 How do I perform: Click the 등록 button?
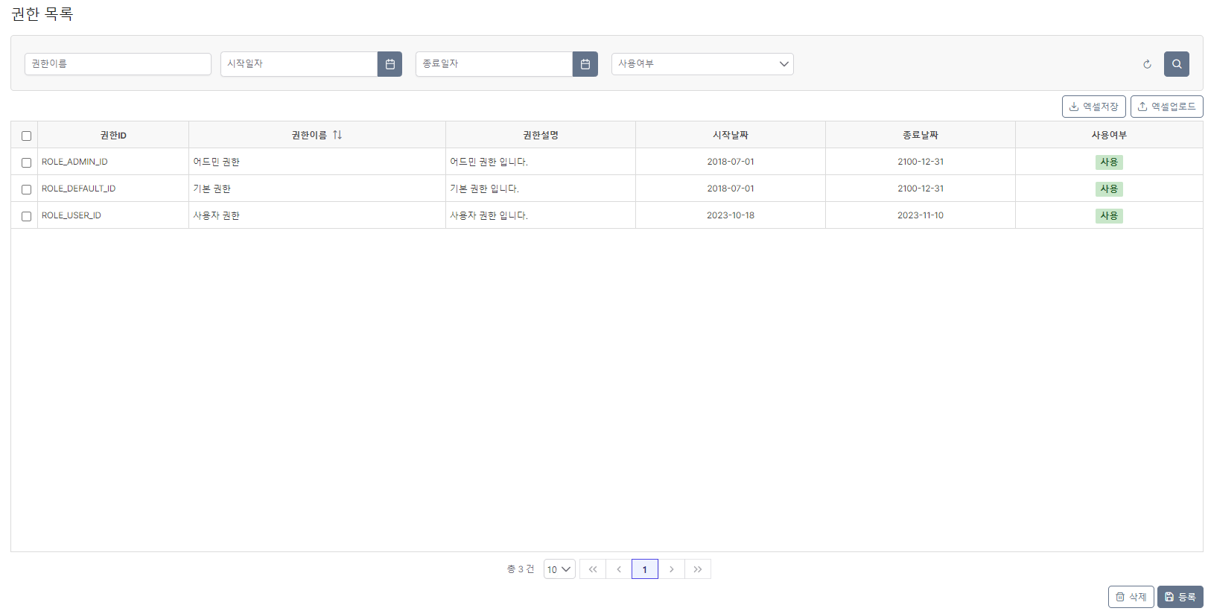click(x=1180, y=597)
